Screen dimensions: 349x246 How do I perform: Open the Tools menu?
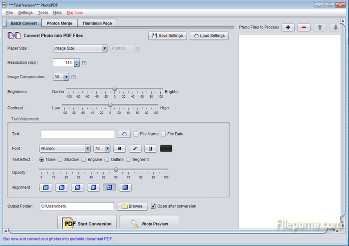43,12
